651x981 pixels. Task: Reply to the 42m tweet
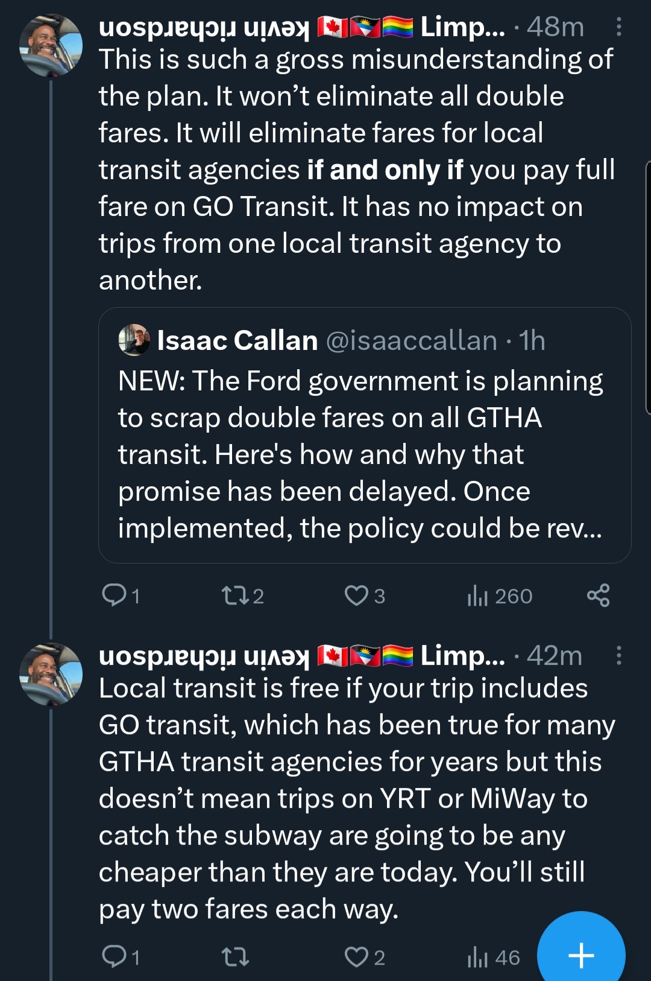pos(114,957)
